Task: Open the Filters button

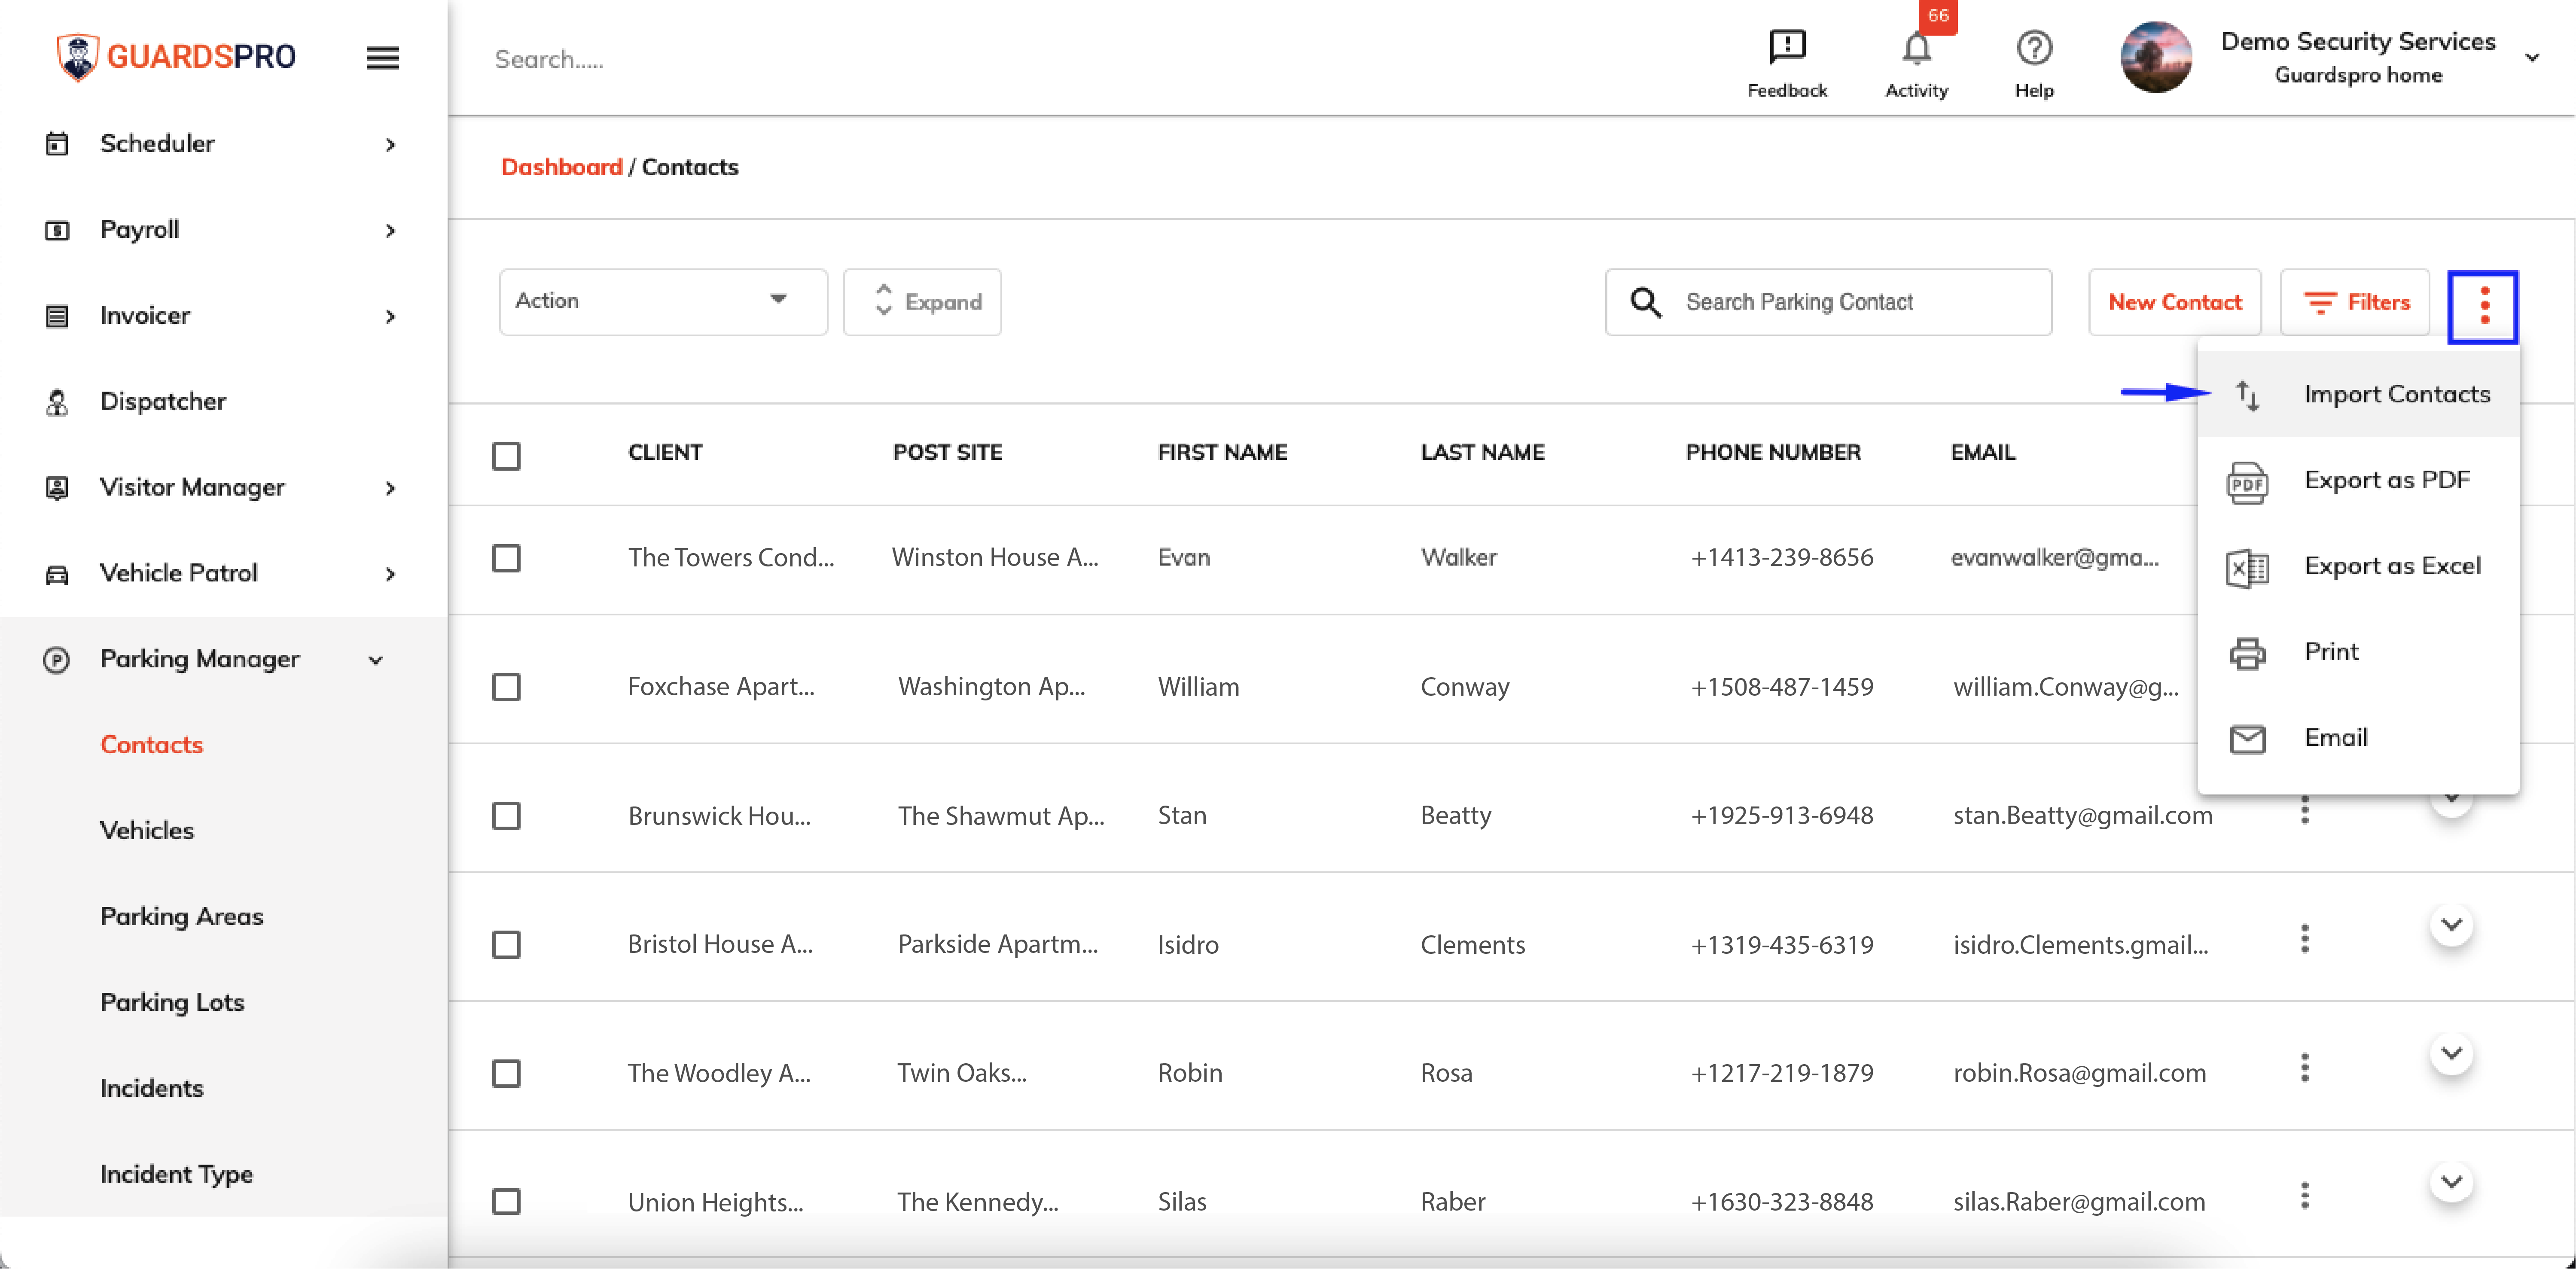Action: coord(2355,302)
